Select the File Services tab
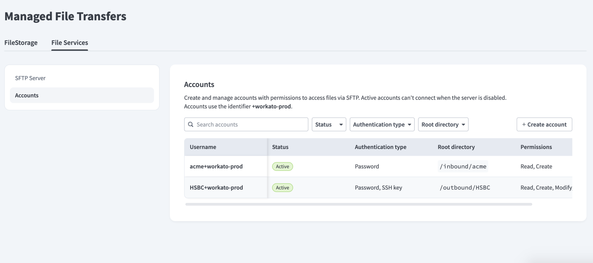The width and height of the screenshot is (593, 263). pos(70,43)
